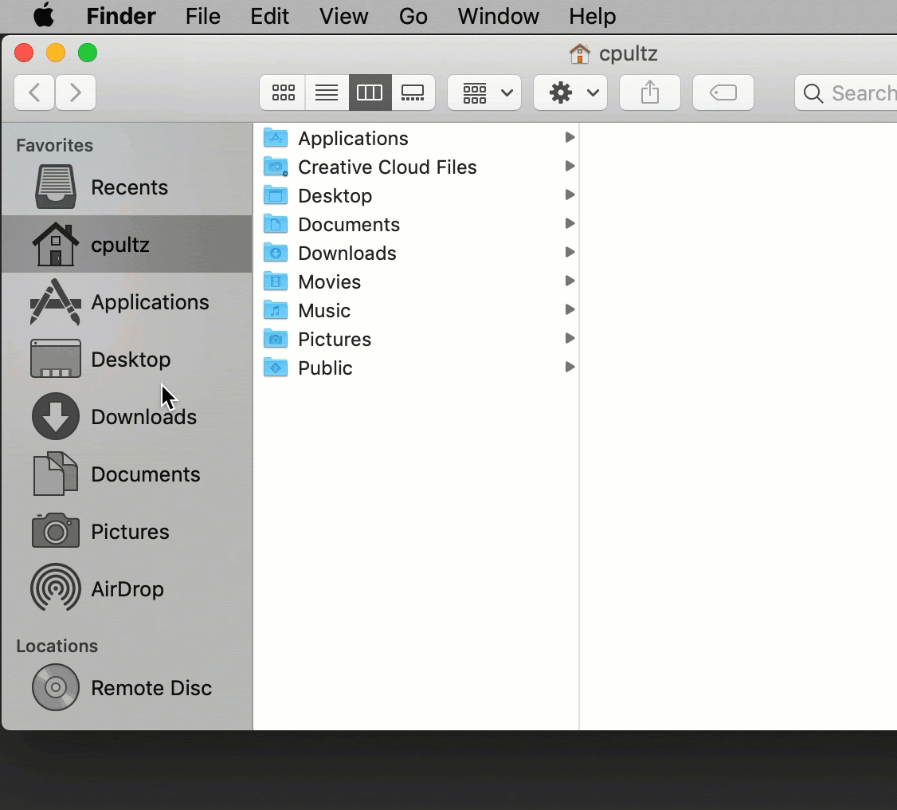Switch to icon view
Screen dimensions: 897x810
(x=283, y=92)
